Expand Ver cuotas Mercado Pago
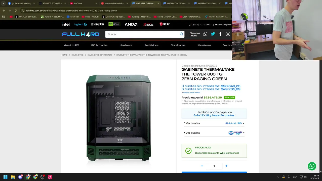The height and width of the screenshot is (181, 322). [x=214, y=133]
